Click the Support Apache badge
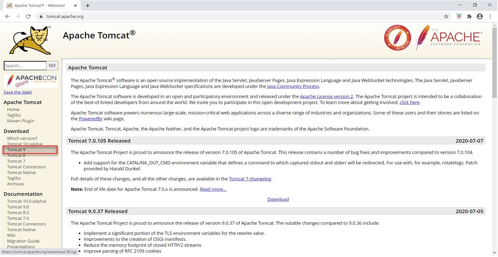Viewport: 498px width, 257px height. coord(397,37)
